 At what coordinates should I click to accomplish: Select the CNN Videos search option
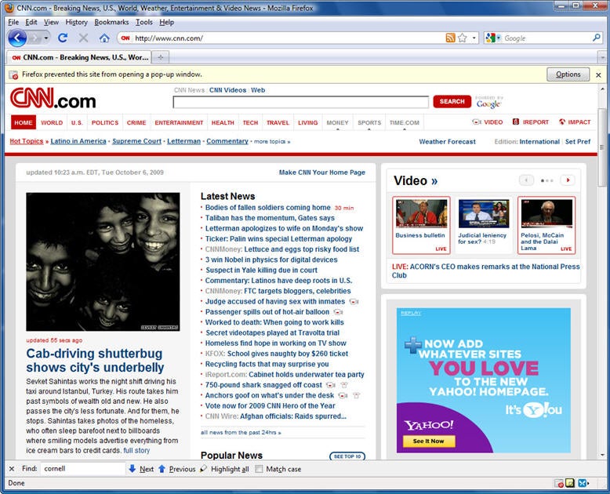[227, 90]
